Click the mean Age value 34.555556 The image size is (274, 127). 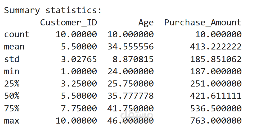[x=131, y=47]
